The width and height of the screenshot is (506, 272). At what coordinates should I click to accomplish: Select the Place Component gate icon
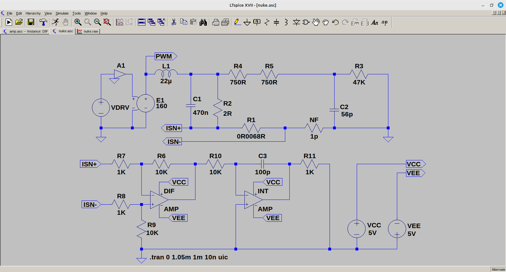point(306,22)
